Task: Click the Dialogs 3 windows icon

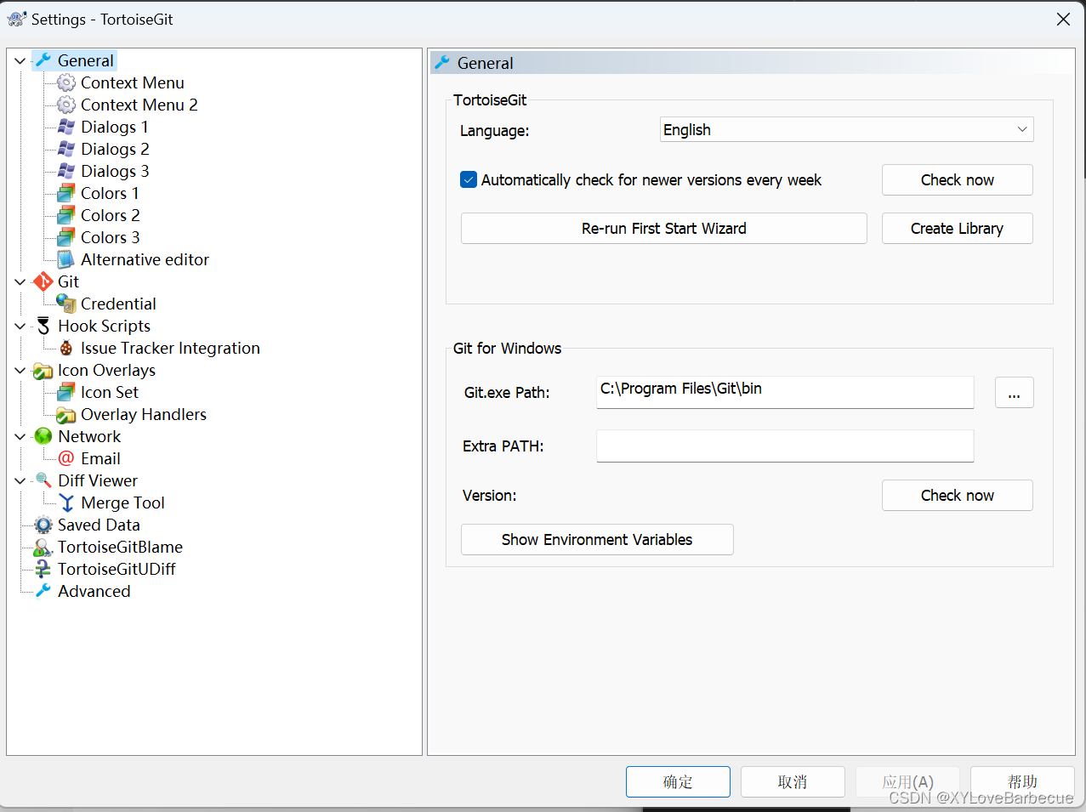Action: tap(66, 171)
